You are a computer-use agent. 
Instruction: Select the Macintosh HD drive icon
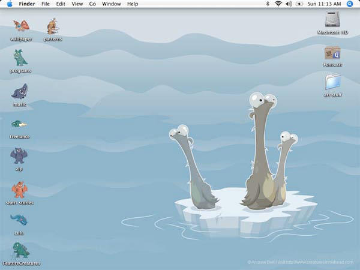click(332, 20)
